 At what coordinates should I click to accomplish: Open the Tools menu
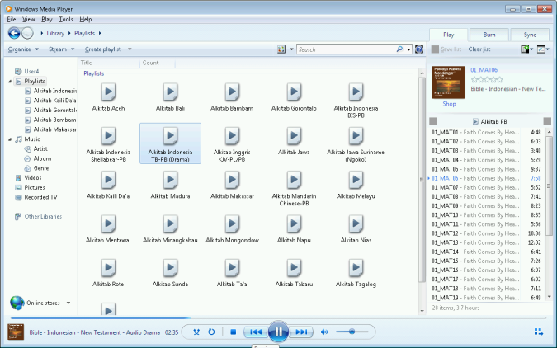click(66, 19)
